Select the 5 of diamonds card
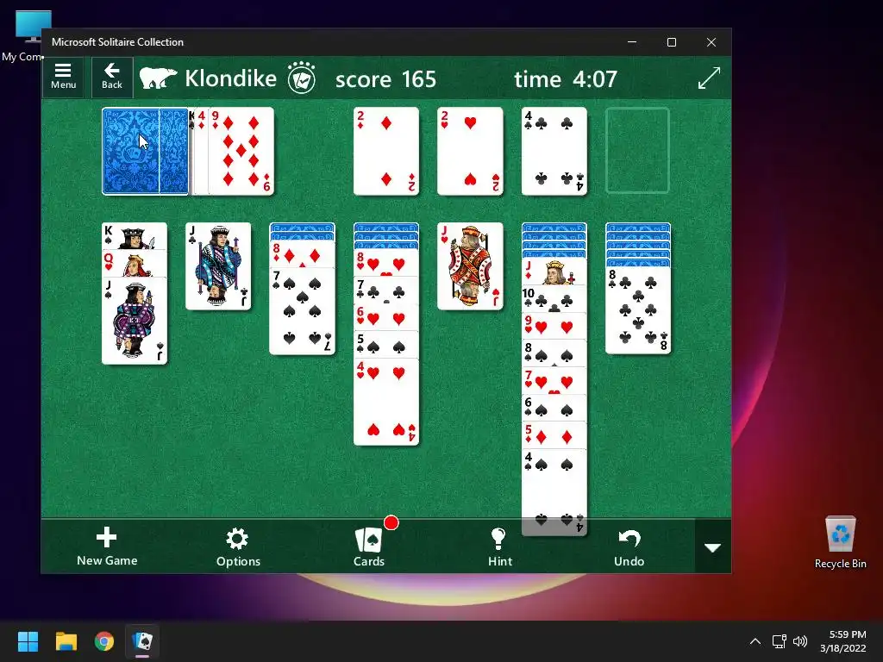Viewport: 883px width, 662px height. tap(554, 435)
